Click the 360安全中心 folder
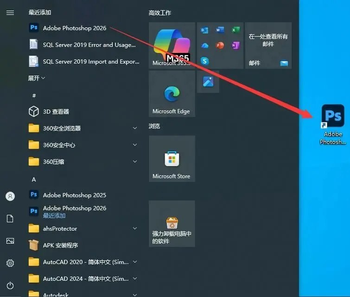Viewport: 350px width, 297px height. pyautogui.click(x=52, y=145)
